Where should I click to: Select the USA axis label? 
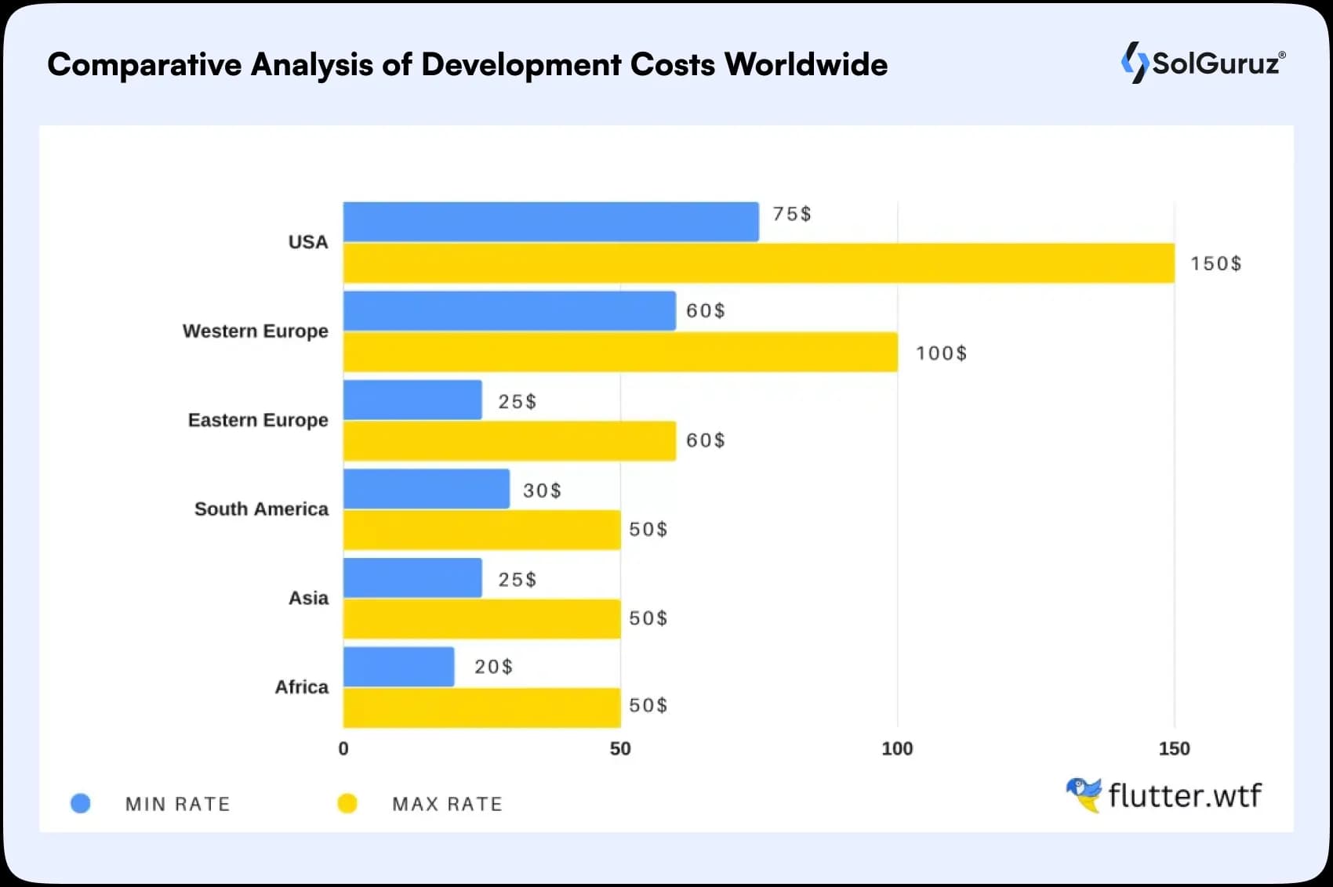[309, 242]
